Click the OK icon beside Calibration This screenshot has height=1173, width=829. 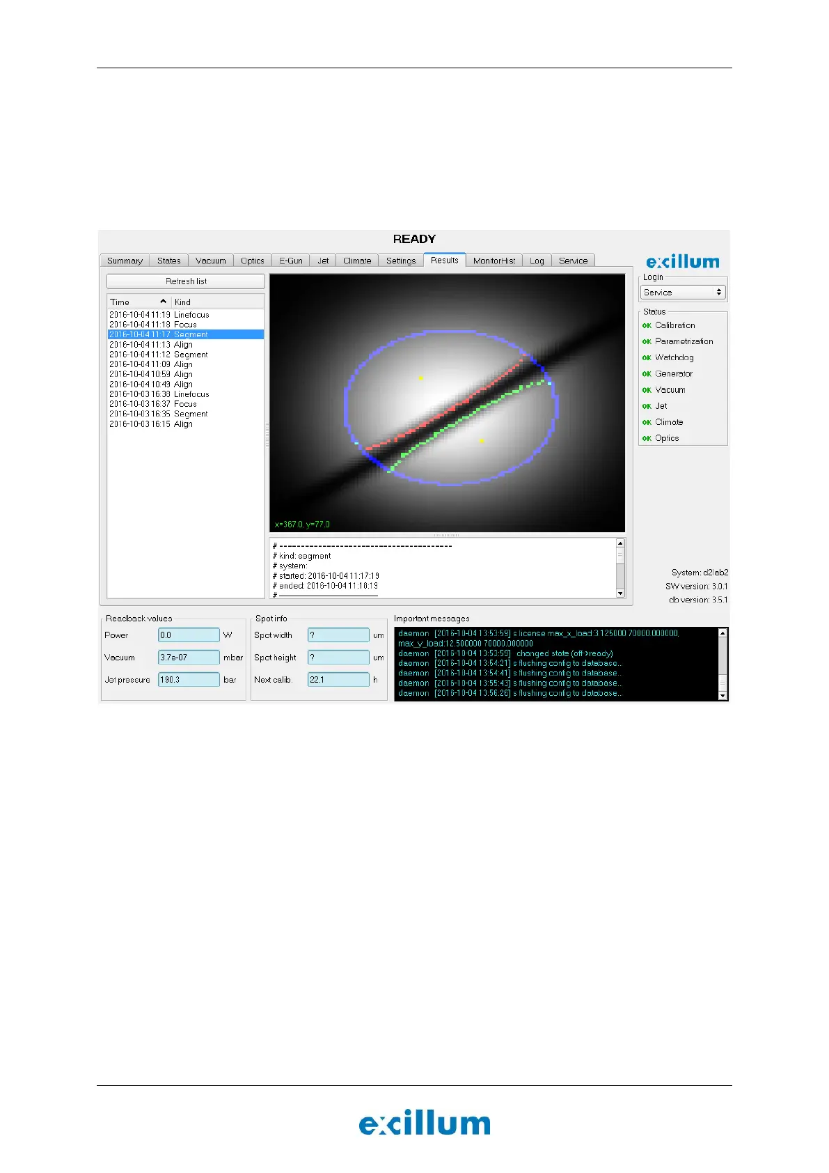647,325
